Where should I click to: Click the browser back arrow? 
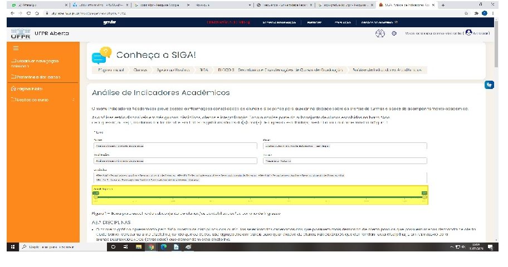pos(12,13)
